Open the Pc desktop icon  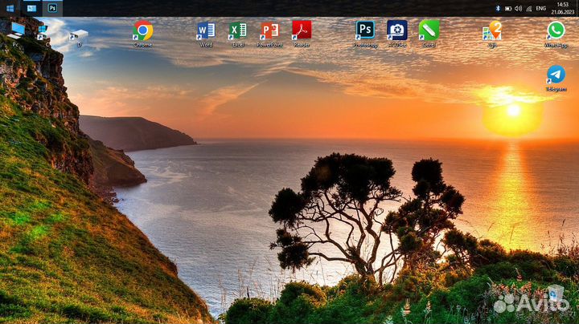pyautogui.click(x=16, y=34)
